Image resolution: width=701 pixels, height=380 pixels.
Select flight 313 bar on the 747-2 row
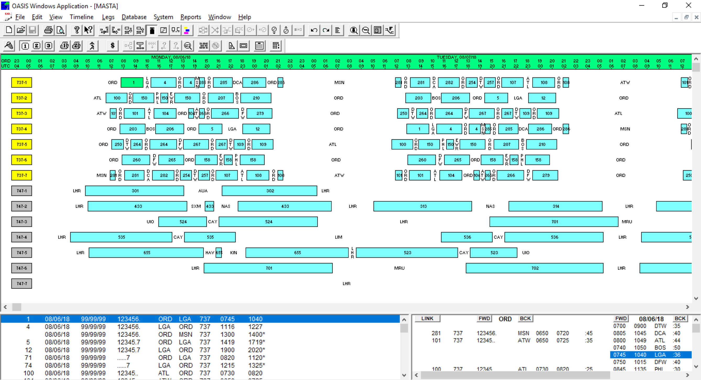tap(423, 206)
